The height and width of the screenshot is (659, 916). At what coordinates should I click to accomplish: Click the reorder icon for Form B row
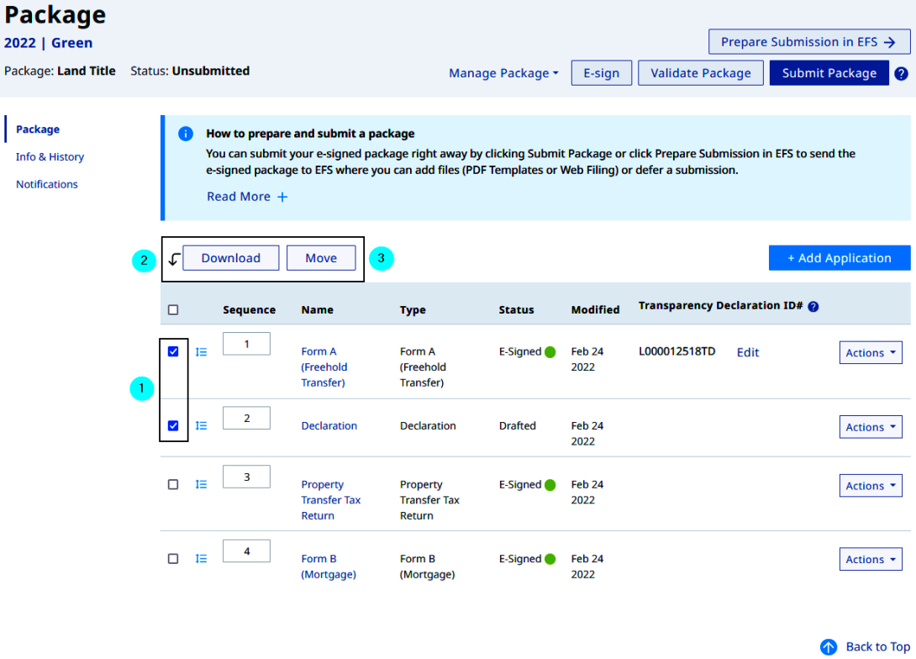pos(201,558)
